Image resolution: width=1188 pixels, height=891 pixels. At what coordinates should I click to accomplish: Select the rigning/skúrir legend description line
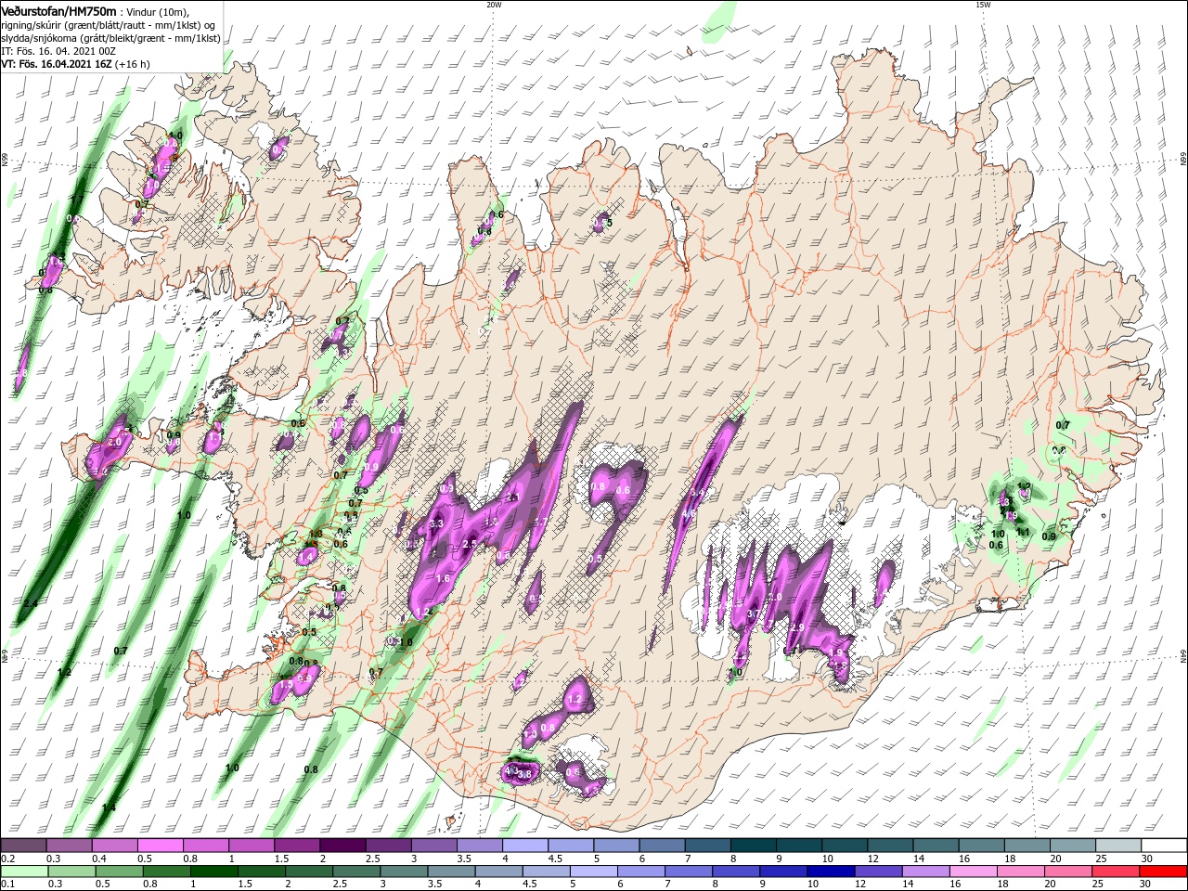coord(108,25)
